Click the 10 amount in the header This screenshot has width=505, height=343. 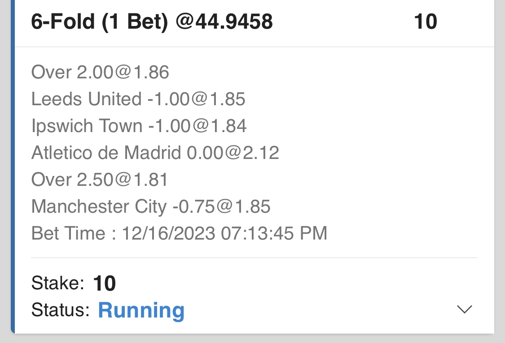[x=425, y=21]
